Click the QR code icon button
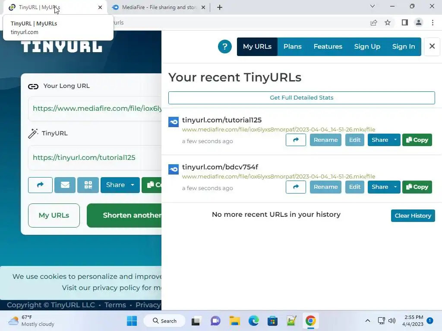This screenshot has height=331, width=442. point(88,185)
